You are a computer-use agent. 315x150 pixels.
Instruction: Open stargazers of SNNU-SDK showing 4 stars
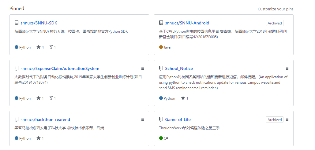(x=40, y=47)
